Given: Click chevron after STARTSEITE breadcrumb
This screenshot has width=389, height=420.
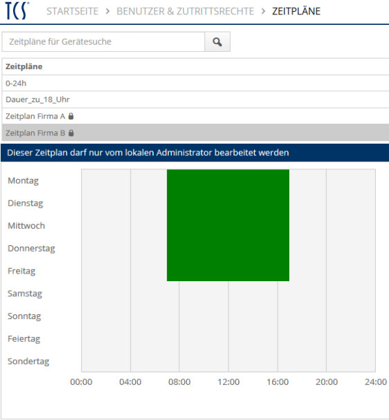Looking at the screenshot, I should (107, 11).
